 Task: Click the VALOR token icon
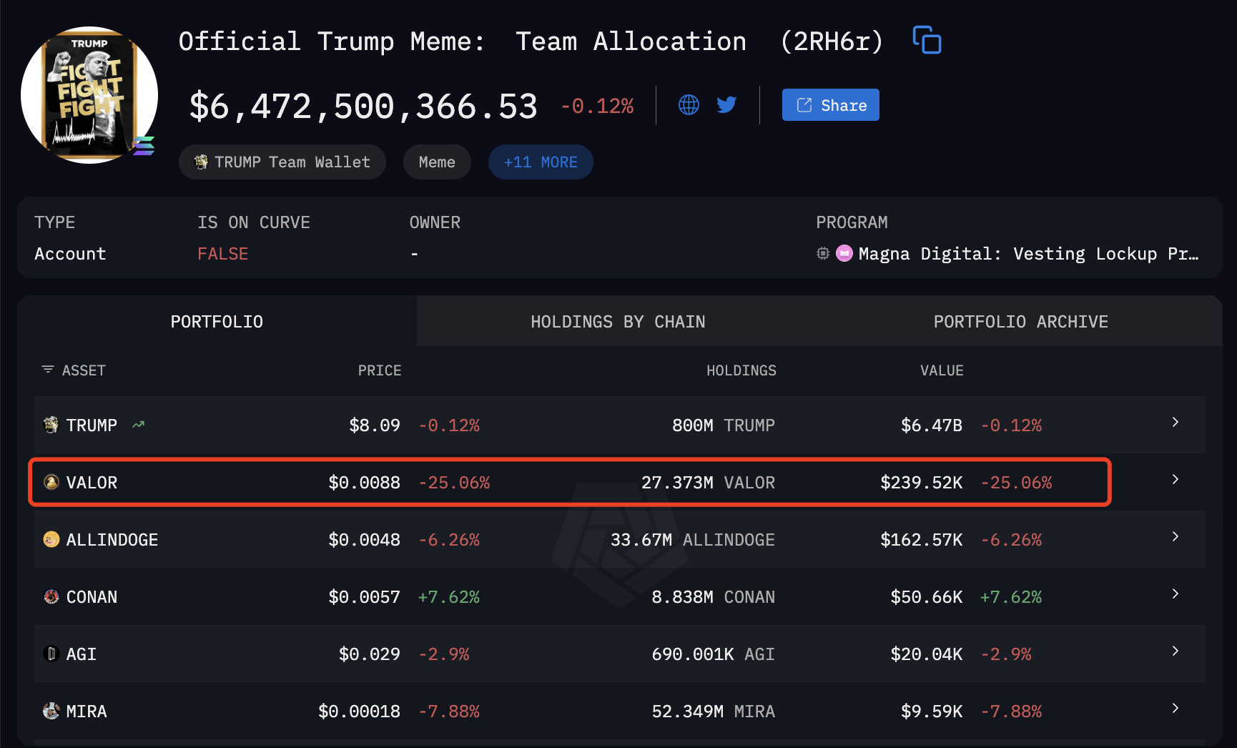[x=51, y=482]
